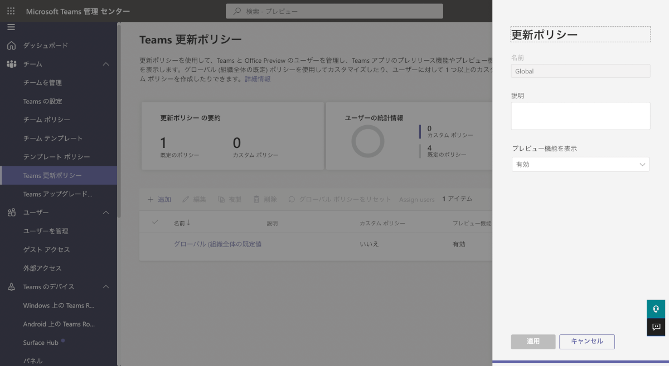Open Teams アップグレード... sidebar item
The image size is (669, 366).
[59, 194]
